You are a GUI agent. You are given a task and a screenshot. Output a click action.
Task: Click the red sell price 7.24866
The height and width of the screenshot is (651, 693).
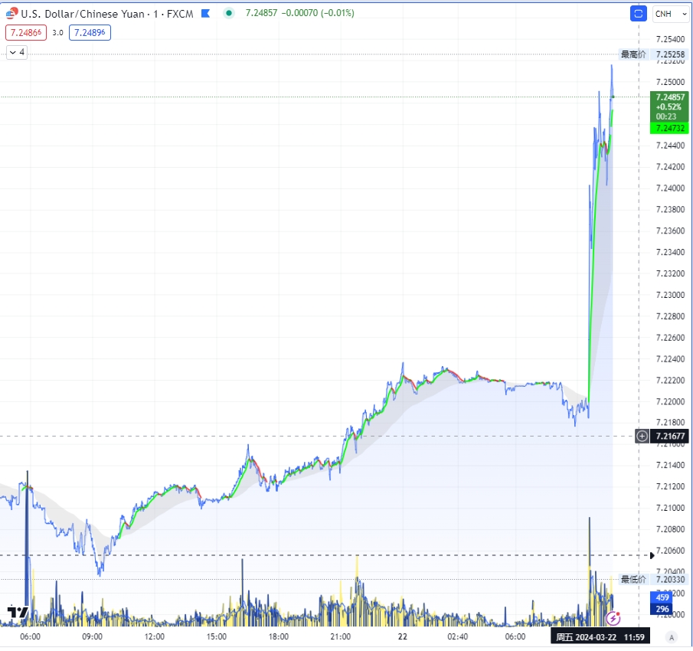[26, 33]
